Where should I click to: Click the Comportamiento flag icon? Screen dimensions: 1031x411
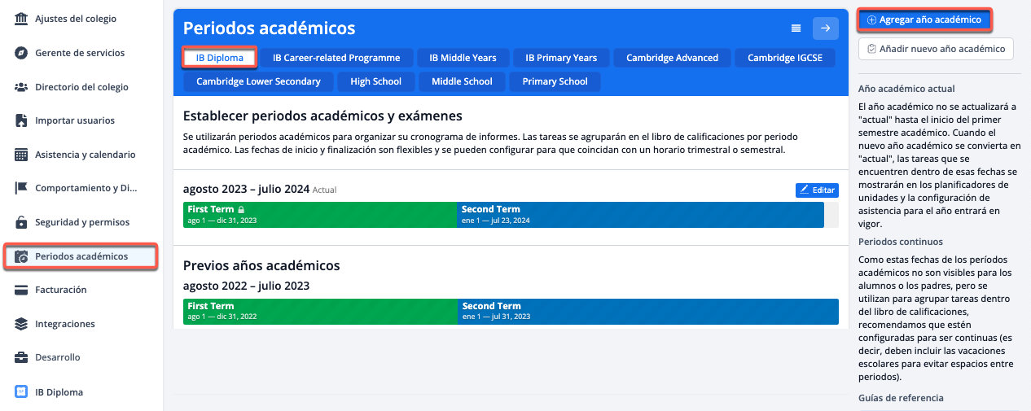(22, 188)
